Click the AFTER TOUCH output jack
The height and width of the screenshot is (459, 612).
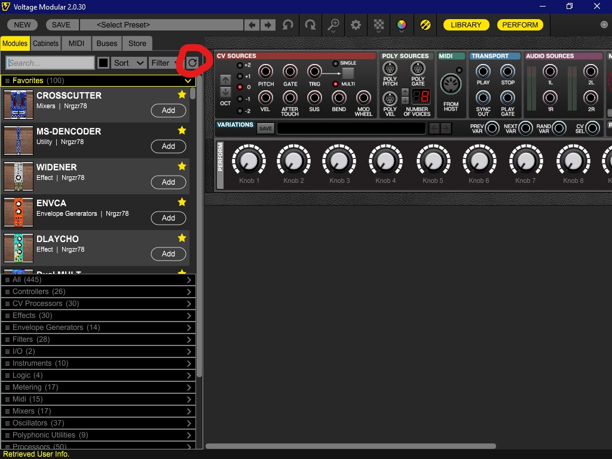[x=290, y=97]
